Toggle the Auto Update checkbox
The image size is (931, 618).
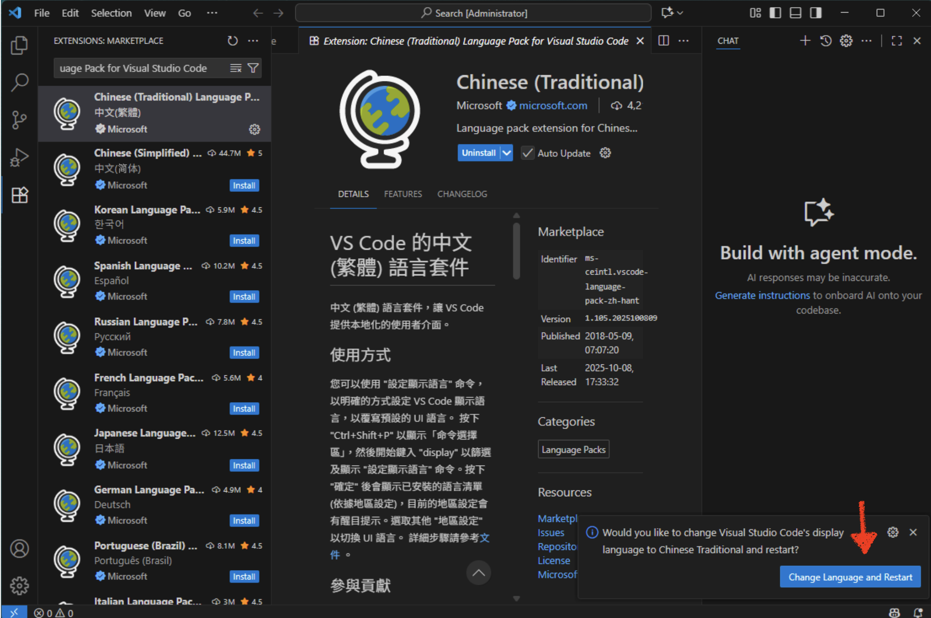[527, 153]
